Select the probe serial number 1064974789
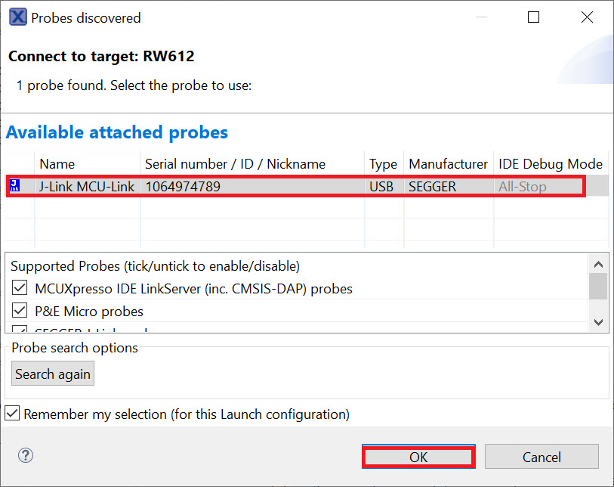Image resolution: width=614 pixels, height=487 pixels. 183,186
